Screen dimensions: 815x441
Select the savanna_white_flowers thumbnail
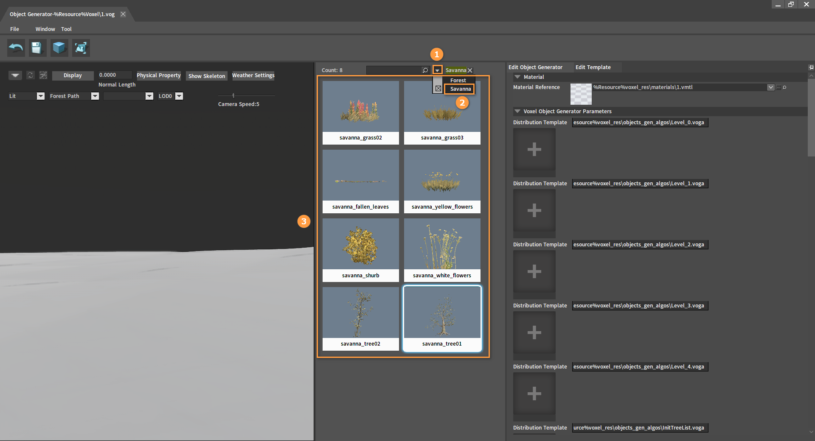point(442,250)
